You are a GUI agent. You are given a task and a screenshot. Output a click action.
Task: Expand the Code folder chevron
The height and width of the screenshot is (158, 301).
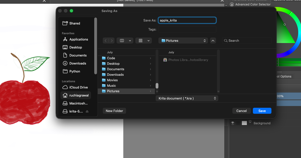pos(150,58)
